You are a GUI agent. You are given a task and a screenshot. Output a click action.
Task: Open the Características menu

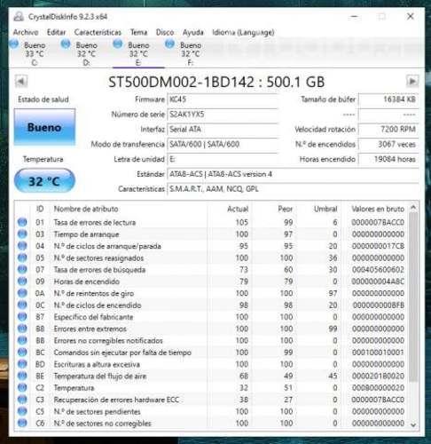click(x=98, y=32)
